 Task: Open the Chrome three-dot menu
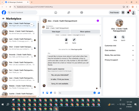[136, 7]
